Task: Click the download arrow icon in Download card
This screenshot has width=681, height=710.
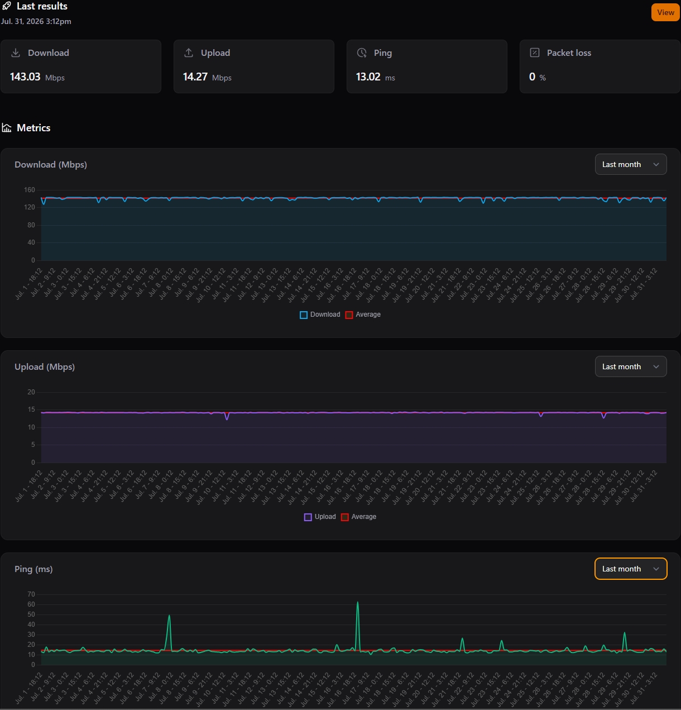Action: [16, 53]
